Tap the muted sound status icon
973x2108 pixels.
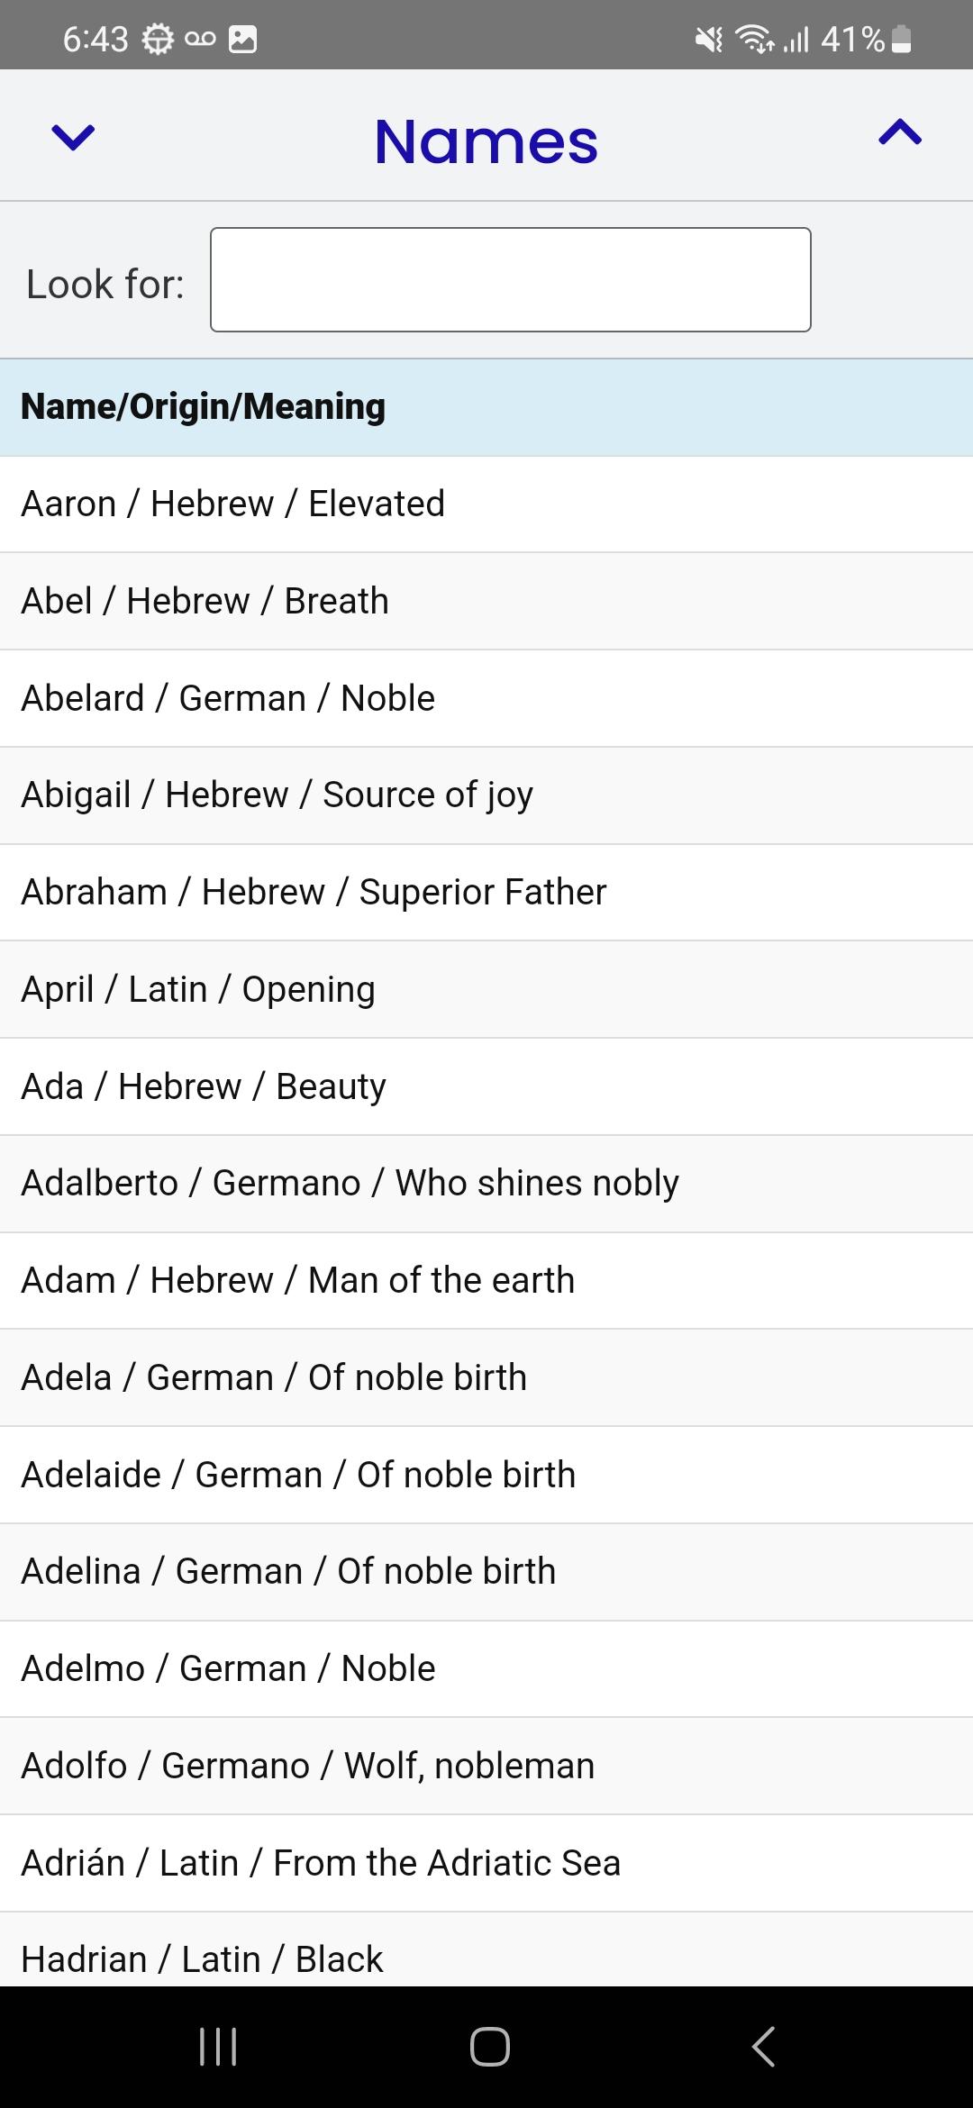(x=709, y=40)
